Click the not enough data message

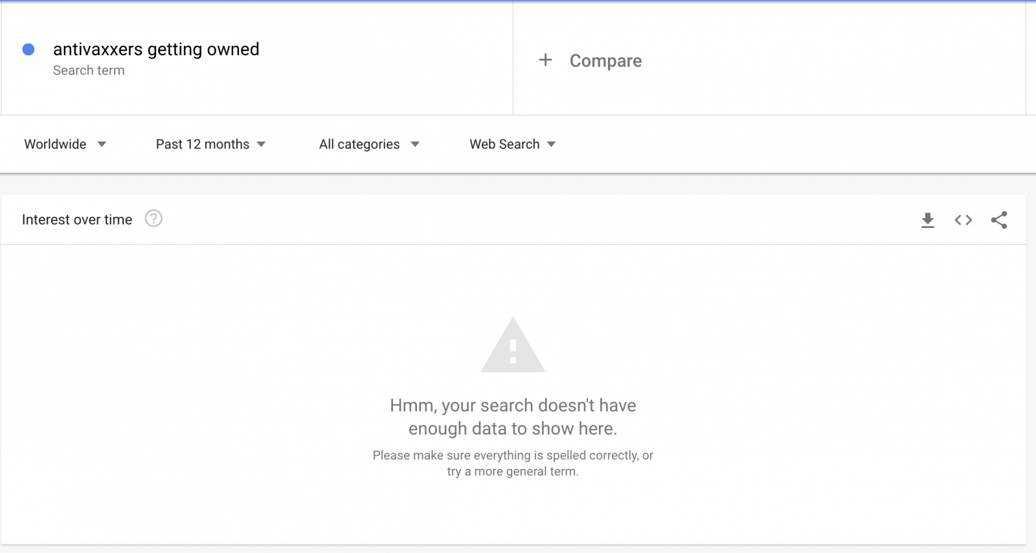513,417
